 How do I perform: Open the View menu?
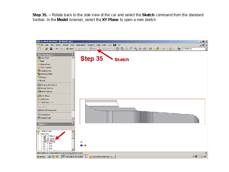point(52,45)
